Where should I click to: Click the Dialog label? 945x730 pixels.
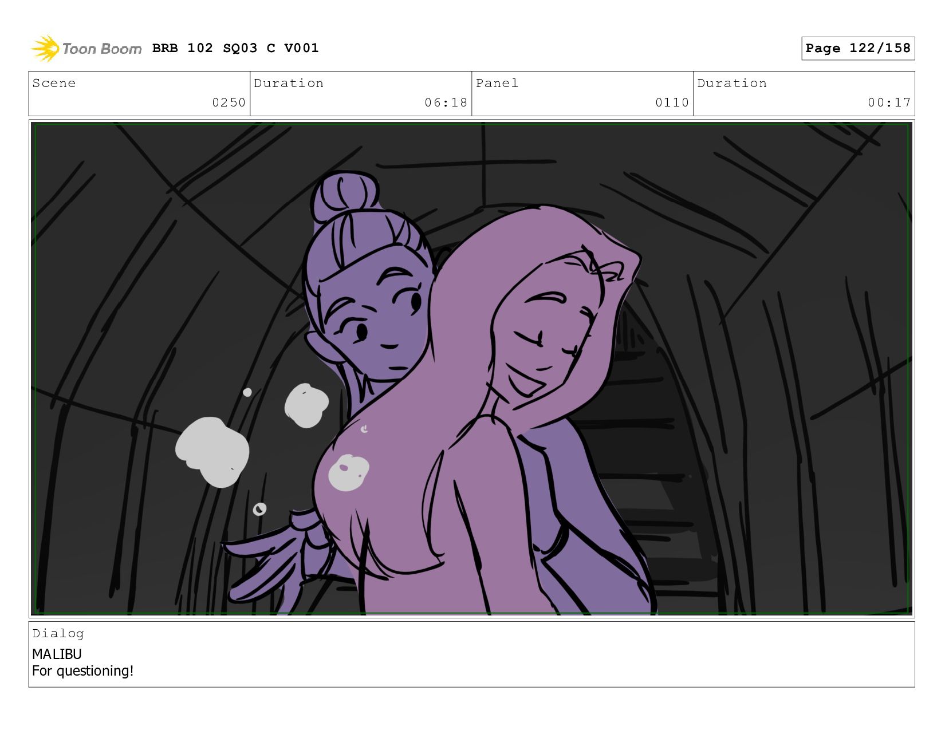(x=58, y=633)
